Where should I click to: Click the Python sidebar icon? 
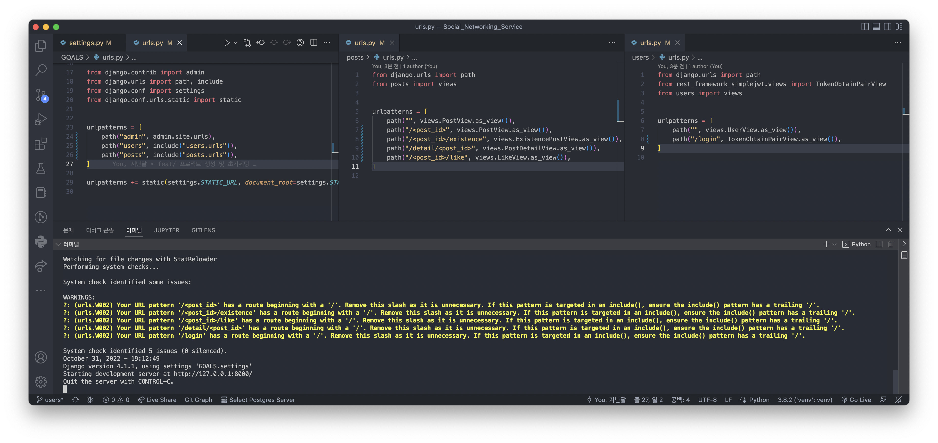click(x=41, y=241)
